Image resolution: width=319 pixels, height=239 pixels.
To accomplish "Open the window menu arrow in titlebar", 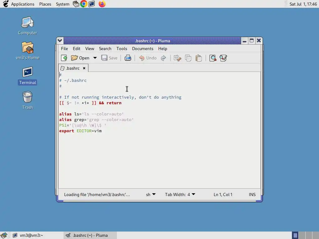I will click(60, 41).
